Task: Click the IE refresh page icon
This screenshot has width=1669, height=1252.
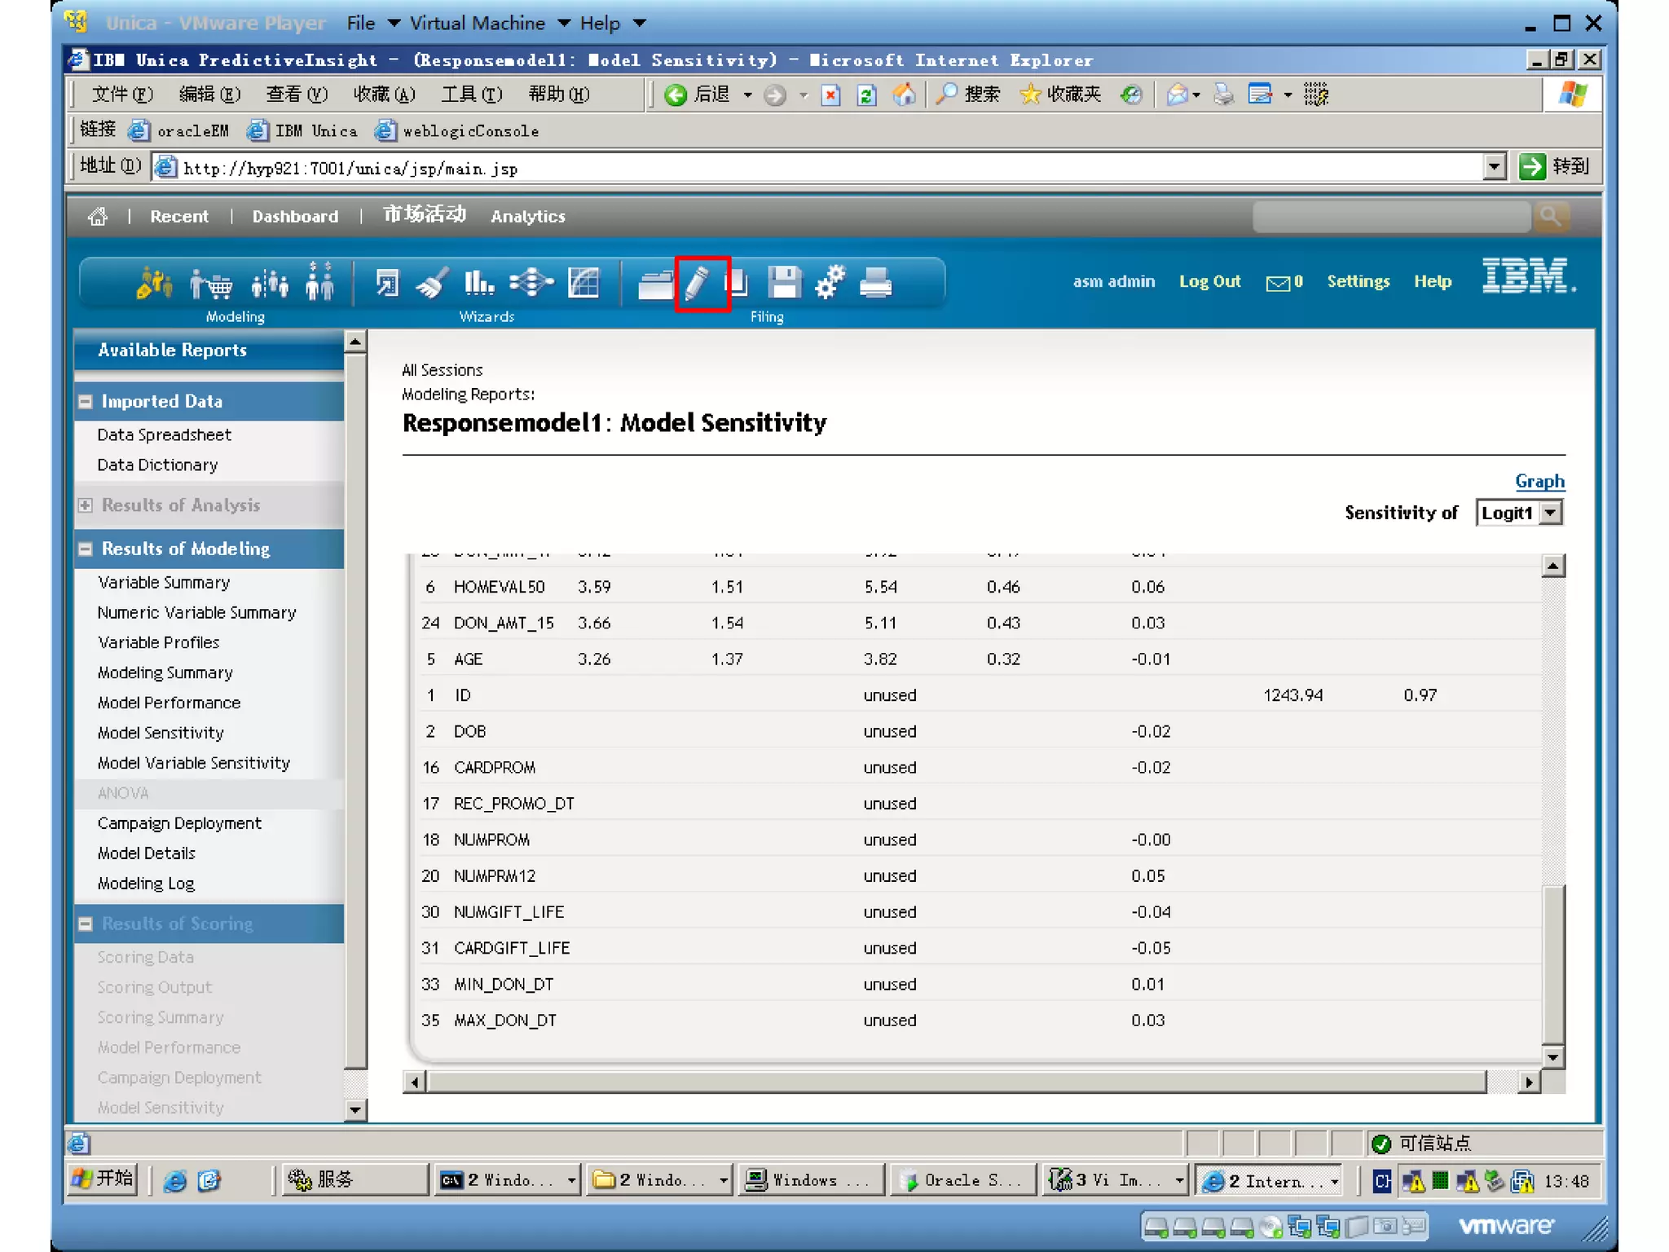Action: (867, 95)
